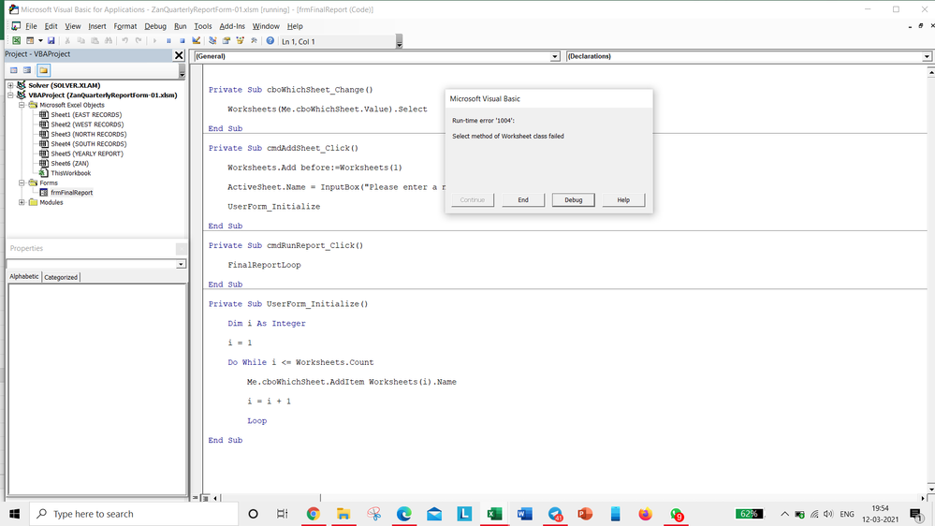Viewport: 935px width, 526px height.
Task: Toggle Folders icon in Project panel
Action: tap(44, 70)
